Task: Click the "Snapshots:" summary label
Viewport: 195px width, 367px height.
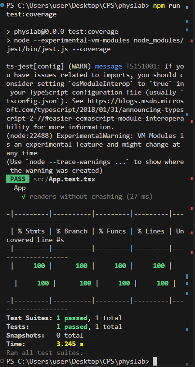Action: pos(25,335)
